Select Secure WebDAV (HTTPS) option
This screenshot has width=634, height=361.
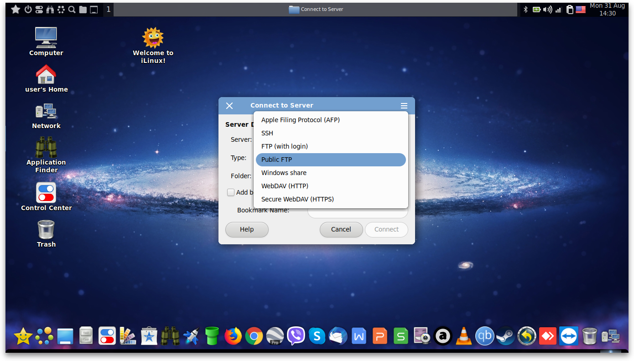point(331,199)
